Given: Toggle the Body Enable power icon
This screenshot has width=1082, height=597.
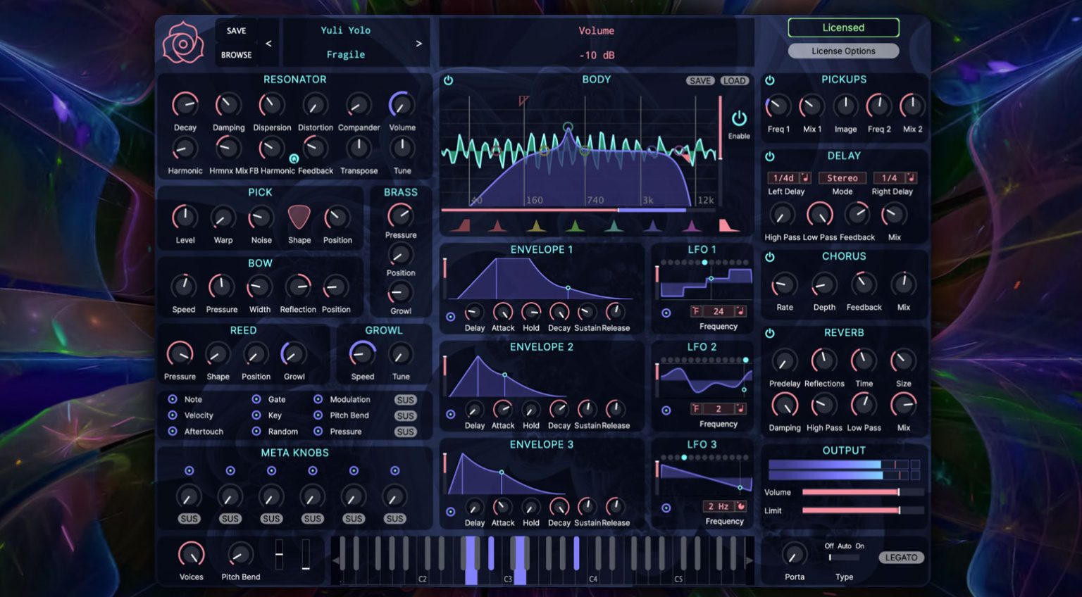Looking at the screenshot, I should 738,119.
